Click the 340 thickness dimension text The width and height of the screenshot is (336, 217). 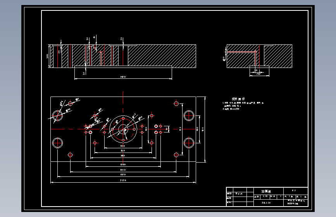47,56
